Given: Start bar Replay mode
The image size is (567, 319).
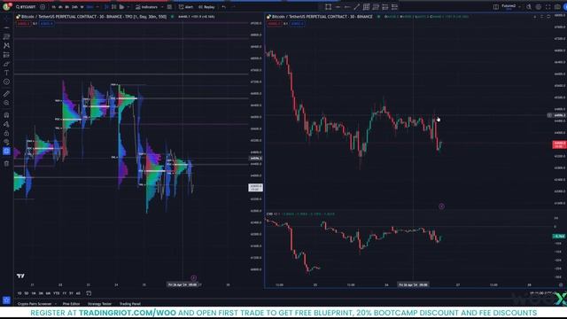Looking at the screenshot, I should point(206,7).
